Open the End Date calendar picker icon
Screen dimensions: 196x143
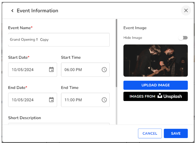[x=51, y=100]
